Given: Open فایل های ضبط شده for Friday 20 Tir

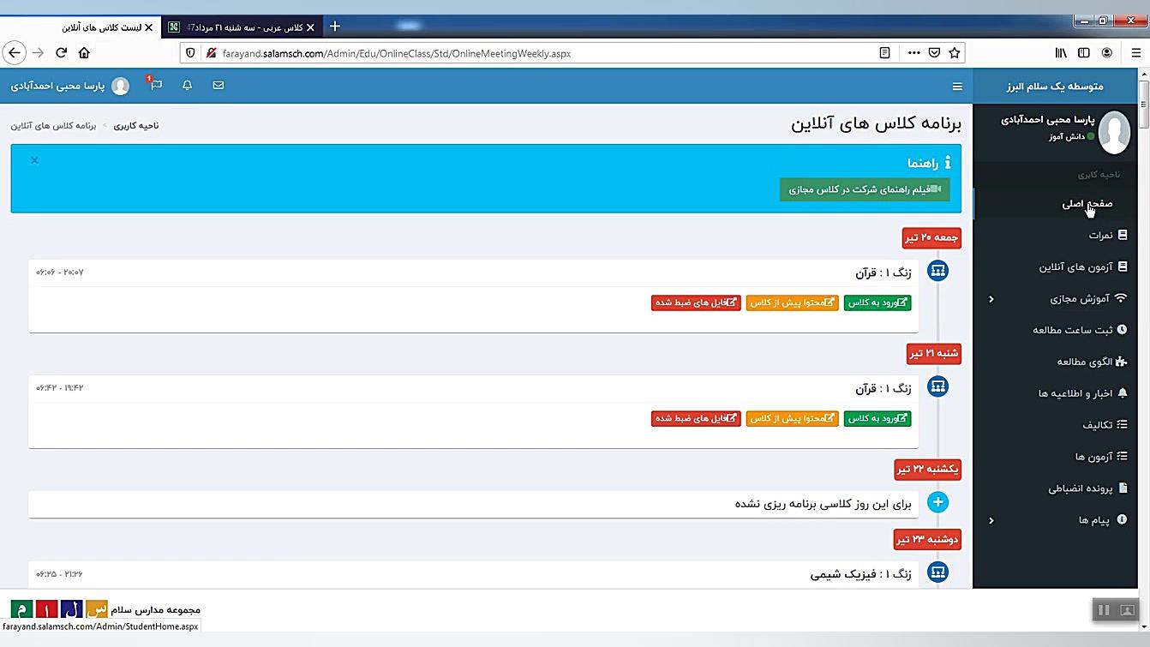Looking at the screenshot, I should click(x=696, y=303).
